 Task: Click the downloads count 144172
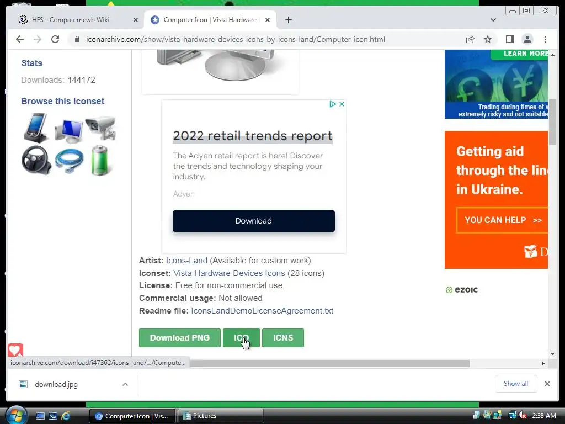pos(82,80)
